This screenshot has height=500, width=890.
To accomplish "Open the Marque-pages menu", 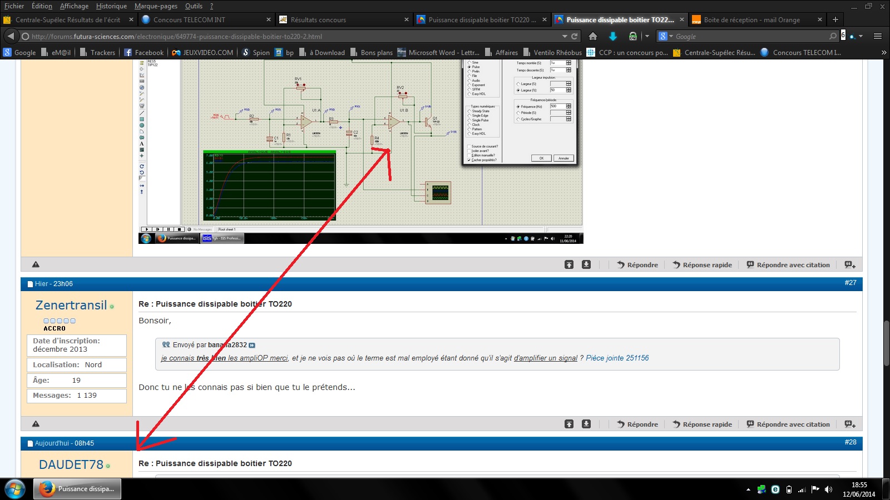I will 156,6.
